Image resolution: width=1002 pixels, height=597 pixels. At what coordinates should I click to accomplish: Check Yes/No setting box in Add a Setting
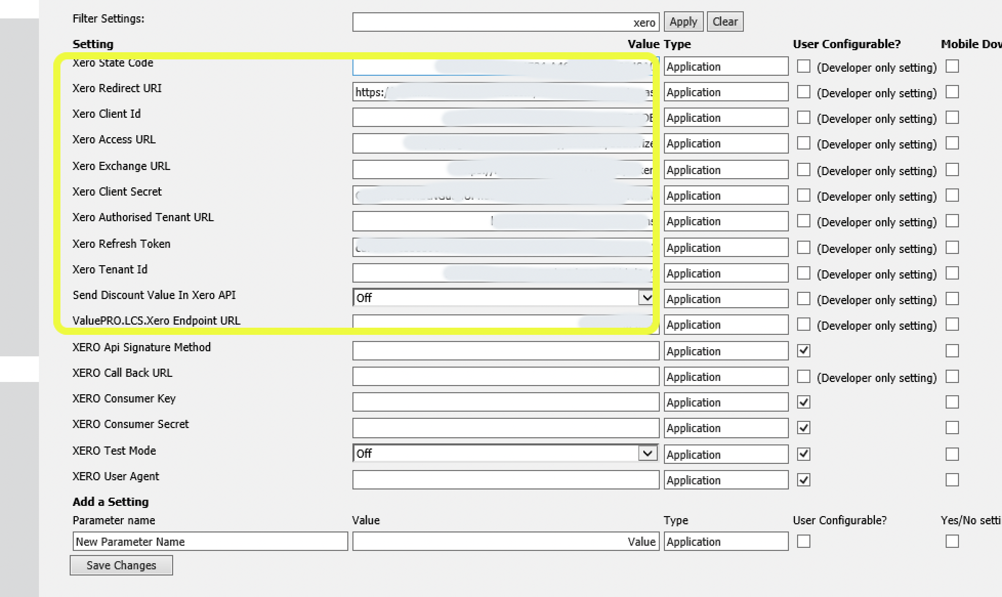(x=952, y=541)
